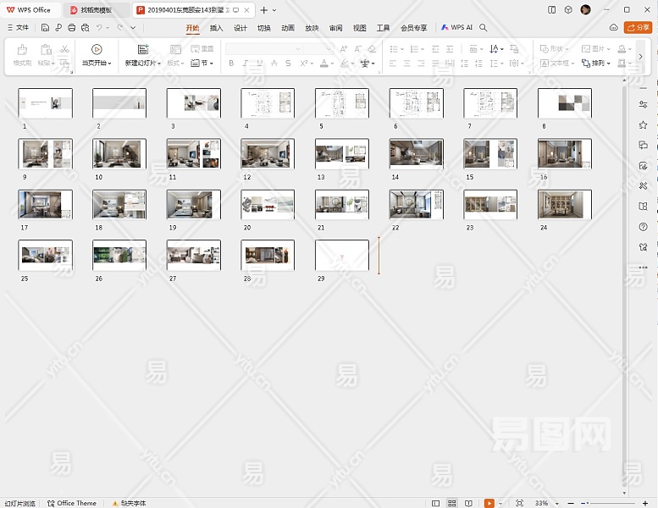Toggle slide sorter view in status bar
The image size is (658, 508).
pyautogui.click(x=453, y=503)
